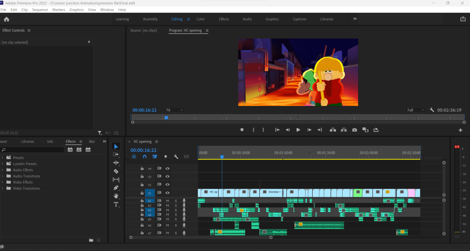470x251 pixels.
Task: Open the Full playback resolution dropdown
Action: coord(416,110)
